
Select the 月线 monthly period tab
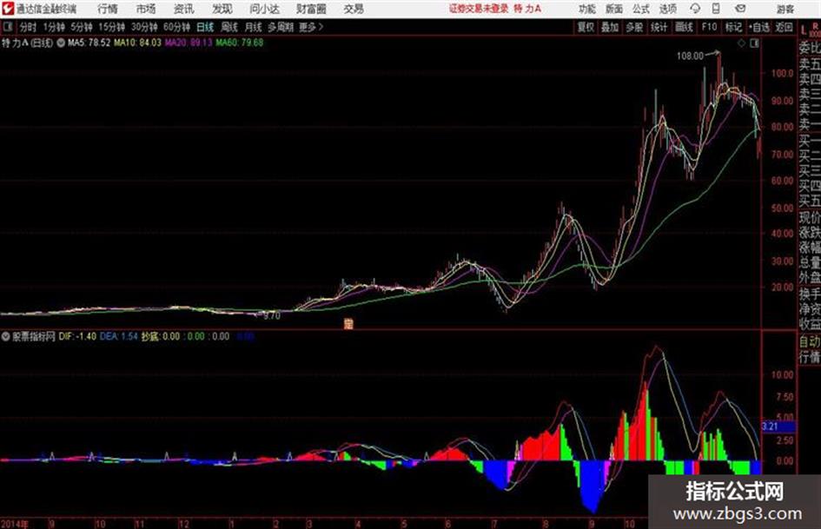tap(254, 27)
